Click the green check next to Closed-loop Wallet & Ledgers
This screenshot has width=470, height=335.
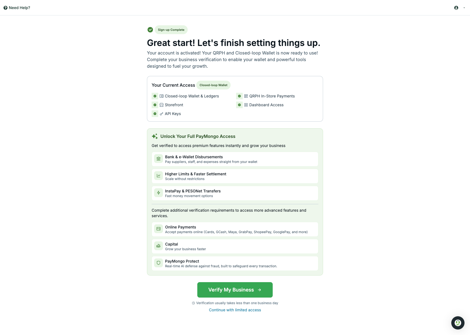click(x=155, y=96)
